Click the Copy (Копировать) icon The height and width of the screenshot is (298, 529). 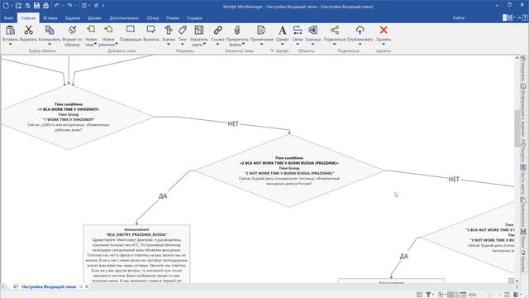pos(50,31)
